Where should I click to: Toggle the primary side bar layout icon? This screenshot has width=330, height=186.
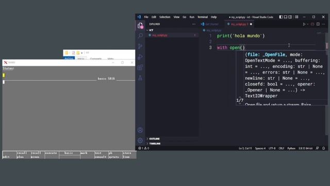(x=280, y=17)
